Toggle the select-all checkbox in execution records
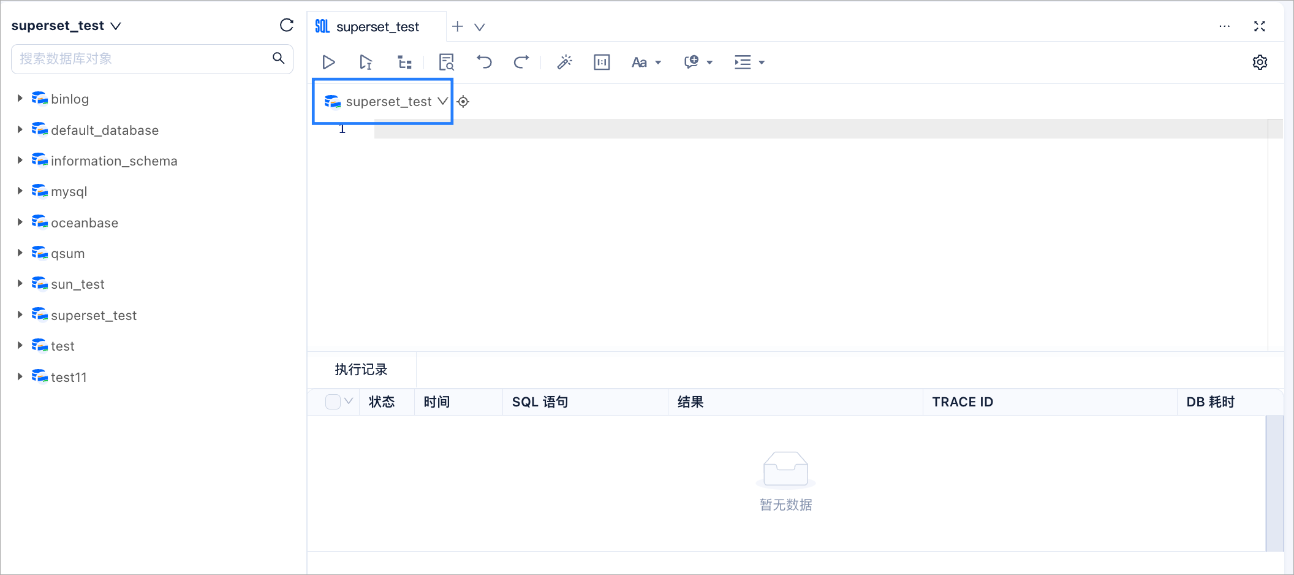Screen dimensions: 1294x575 (333, 402)
